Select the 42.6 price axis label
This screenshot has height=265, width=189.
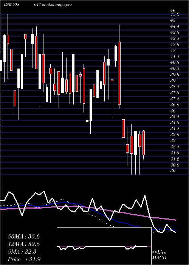[x=175, y=44]
